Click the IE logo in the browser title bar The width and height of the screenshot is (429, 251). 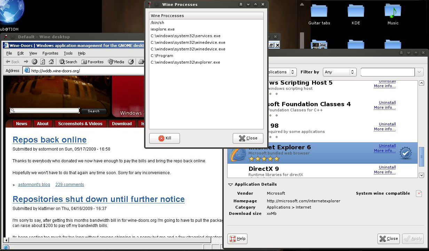[6, 45]
